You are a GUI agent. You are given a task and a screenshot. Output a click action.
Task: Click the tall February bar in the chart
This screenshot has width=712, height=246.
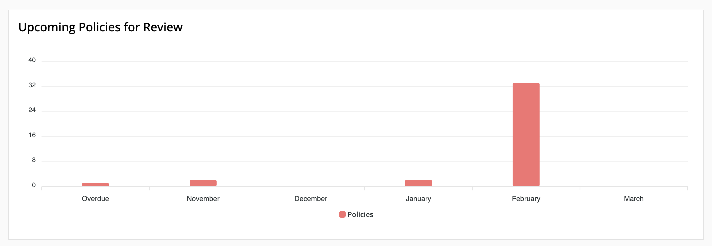(526, 135)
